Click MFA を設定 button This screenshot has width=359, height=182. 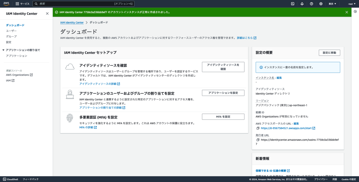(x=223, y=117)
